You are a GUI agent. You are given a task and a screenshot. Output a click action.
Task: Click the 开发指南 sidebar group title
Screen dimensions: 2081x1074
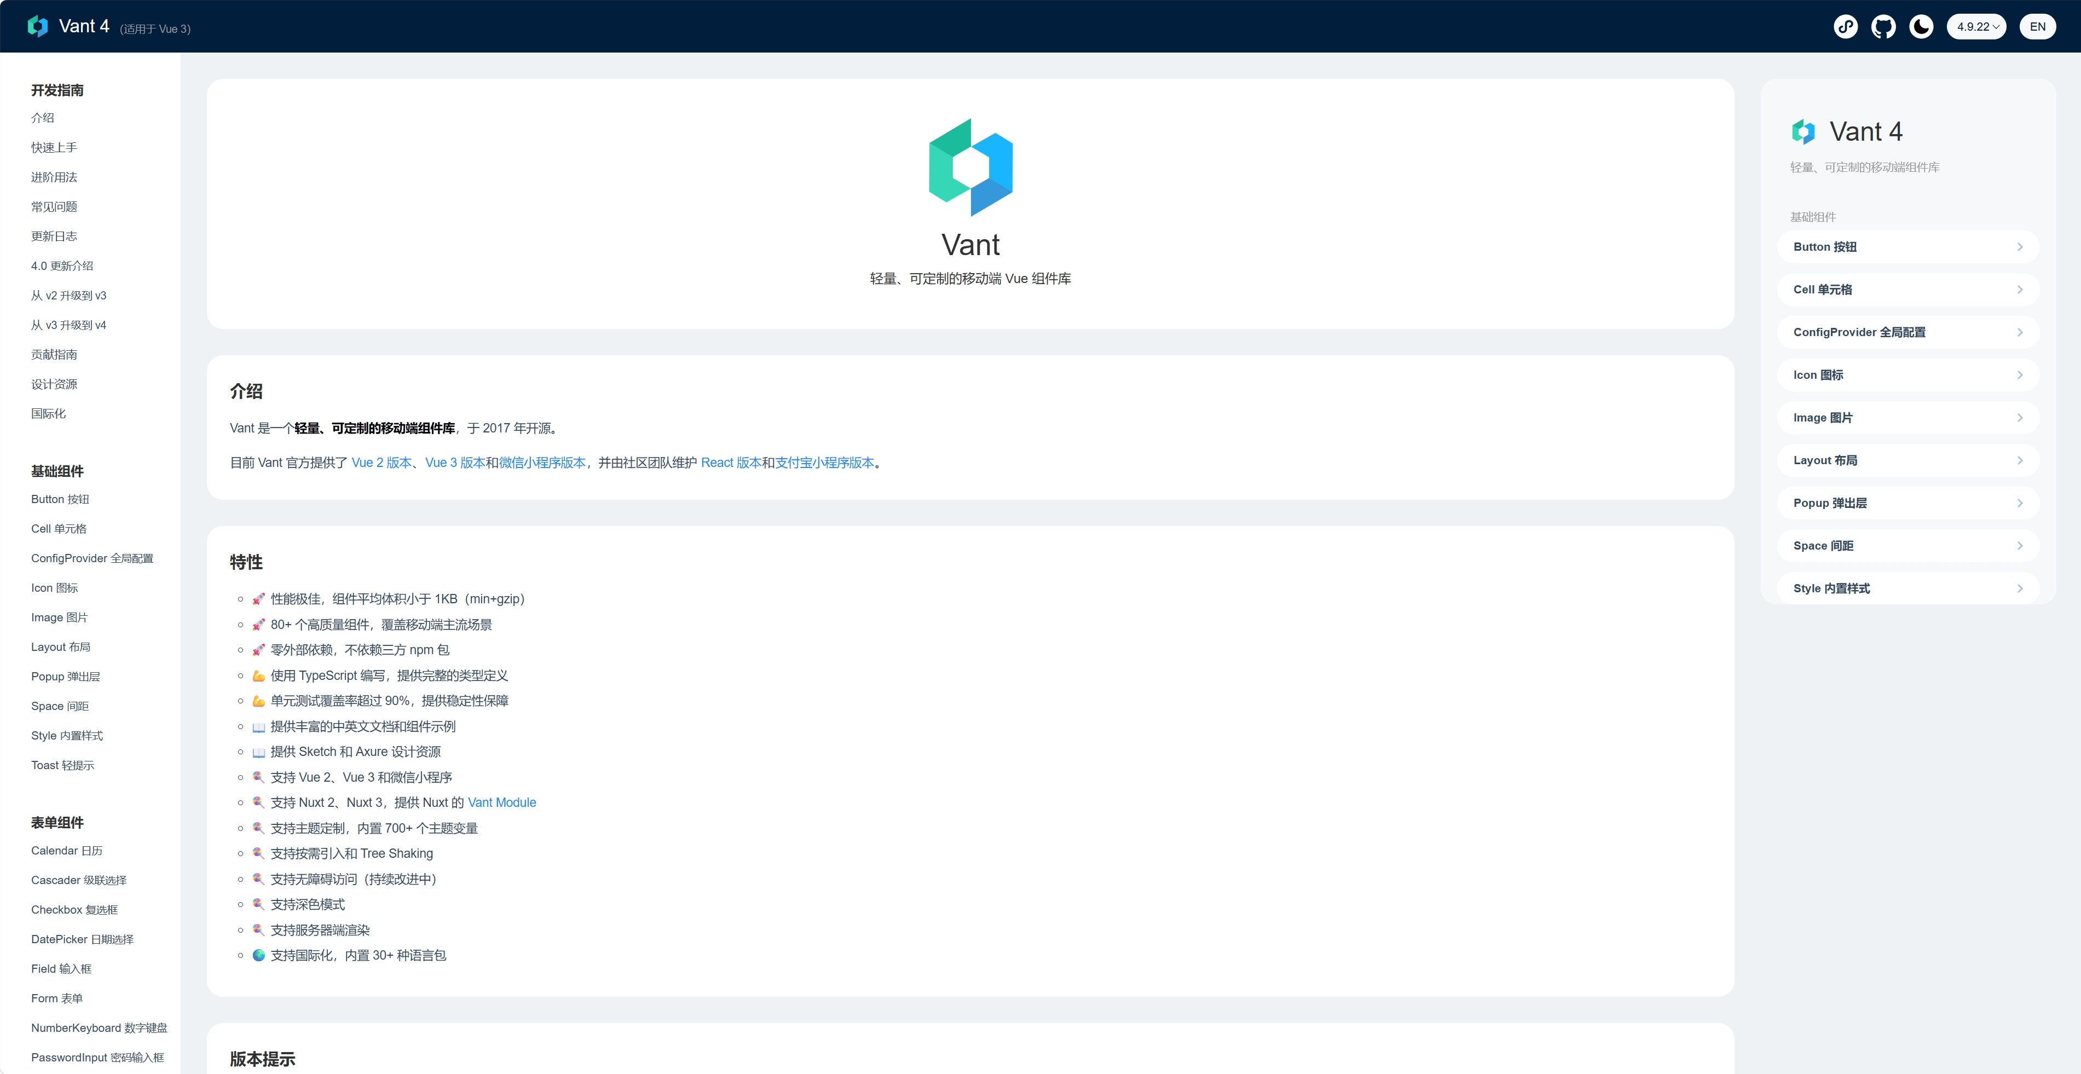tap(57, 90)
